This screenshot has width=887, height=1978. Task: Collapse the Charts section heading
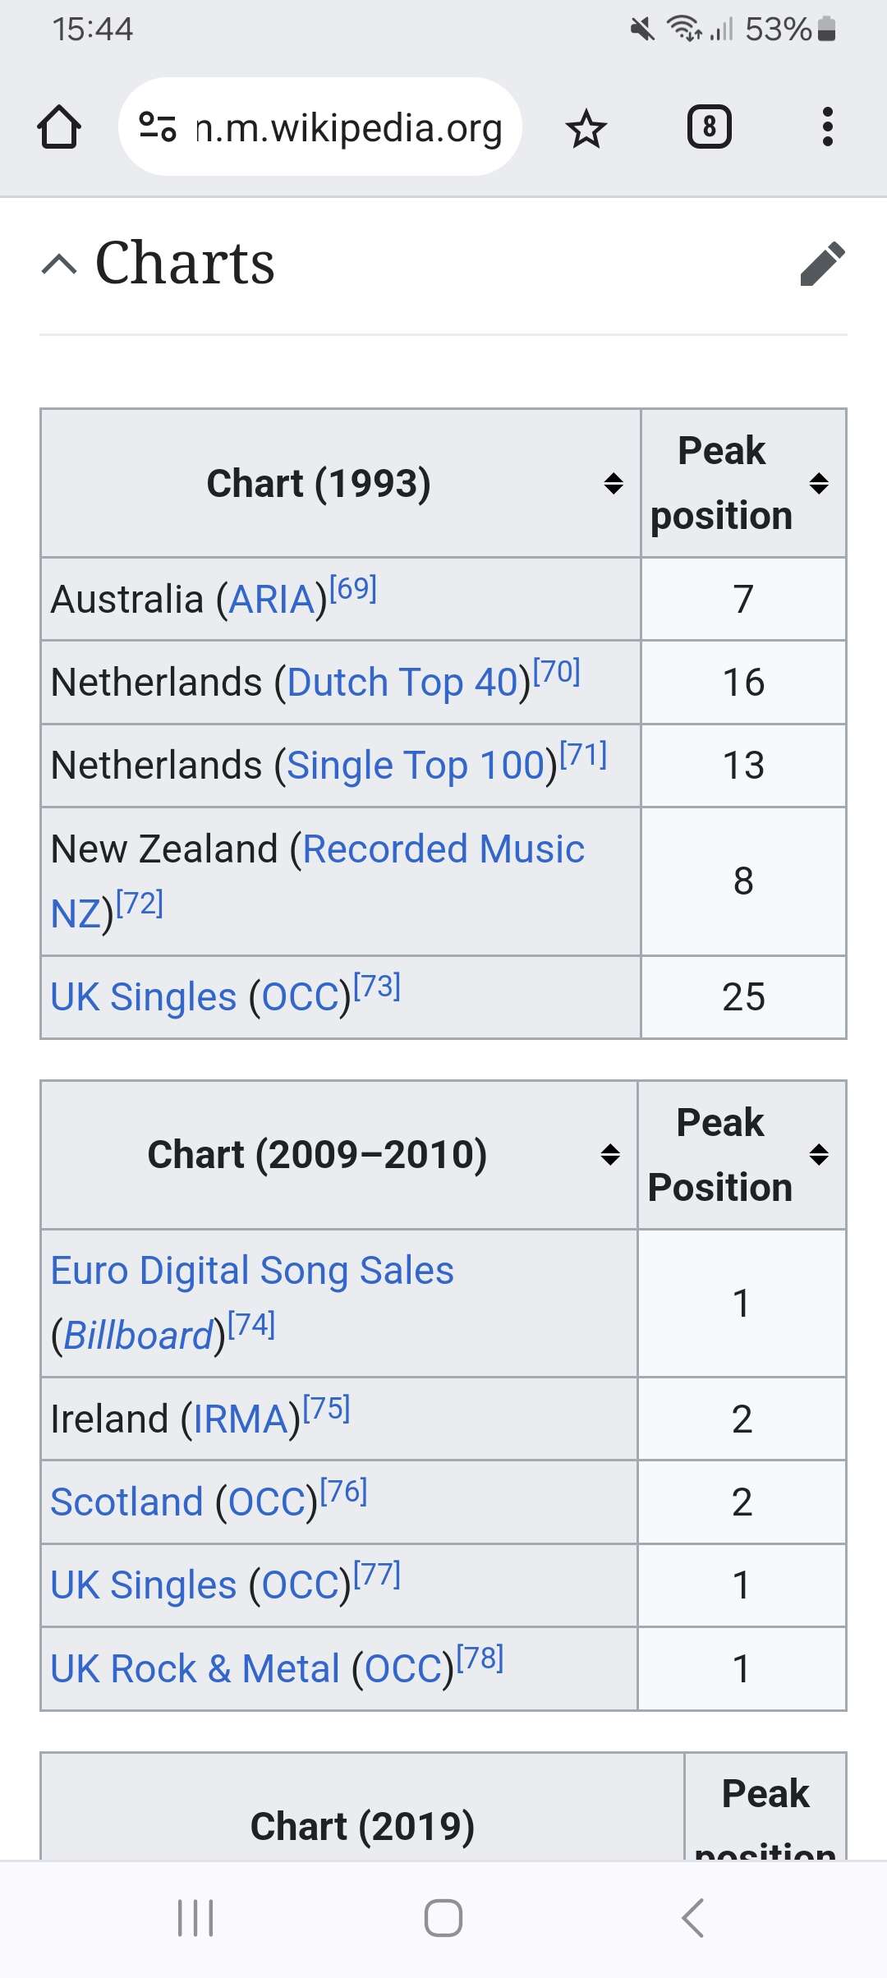pyautogui.click(x=59, y=264)
